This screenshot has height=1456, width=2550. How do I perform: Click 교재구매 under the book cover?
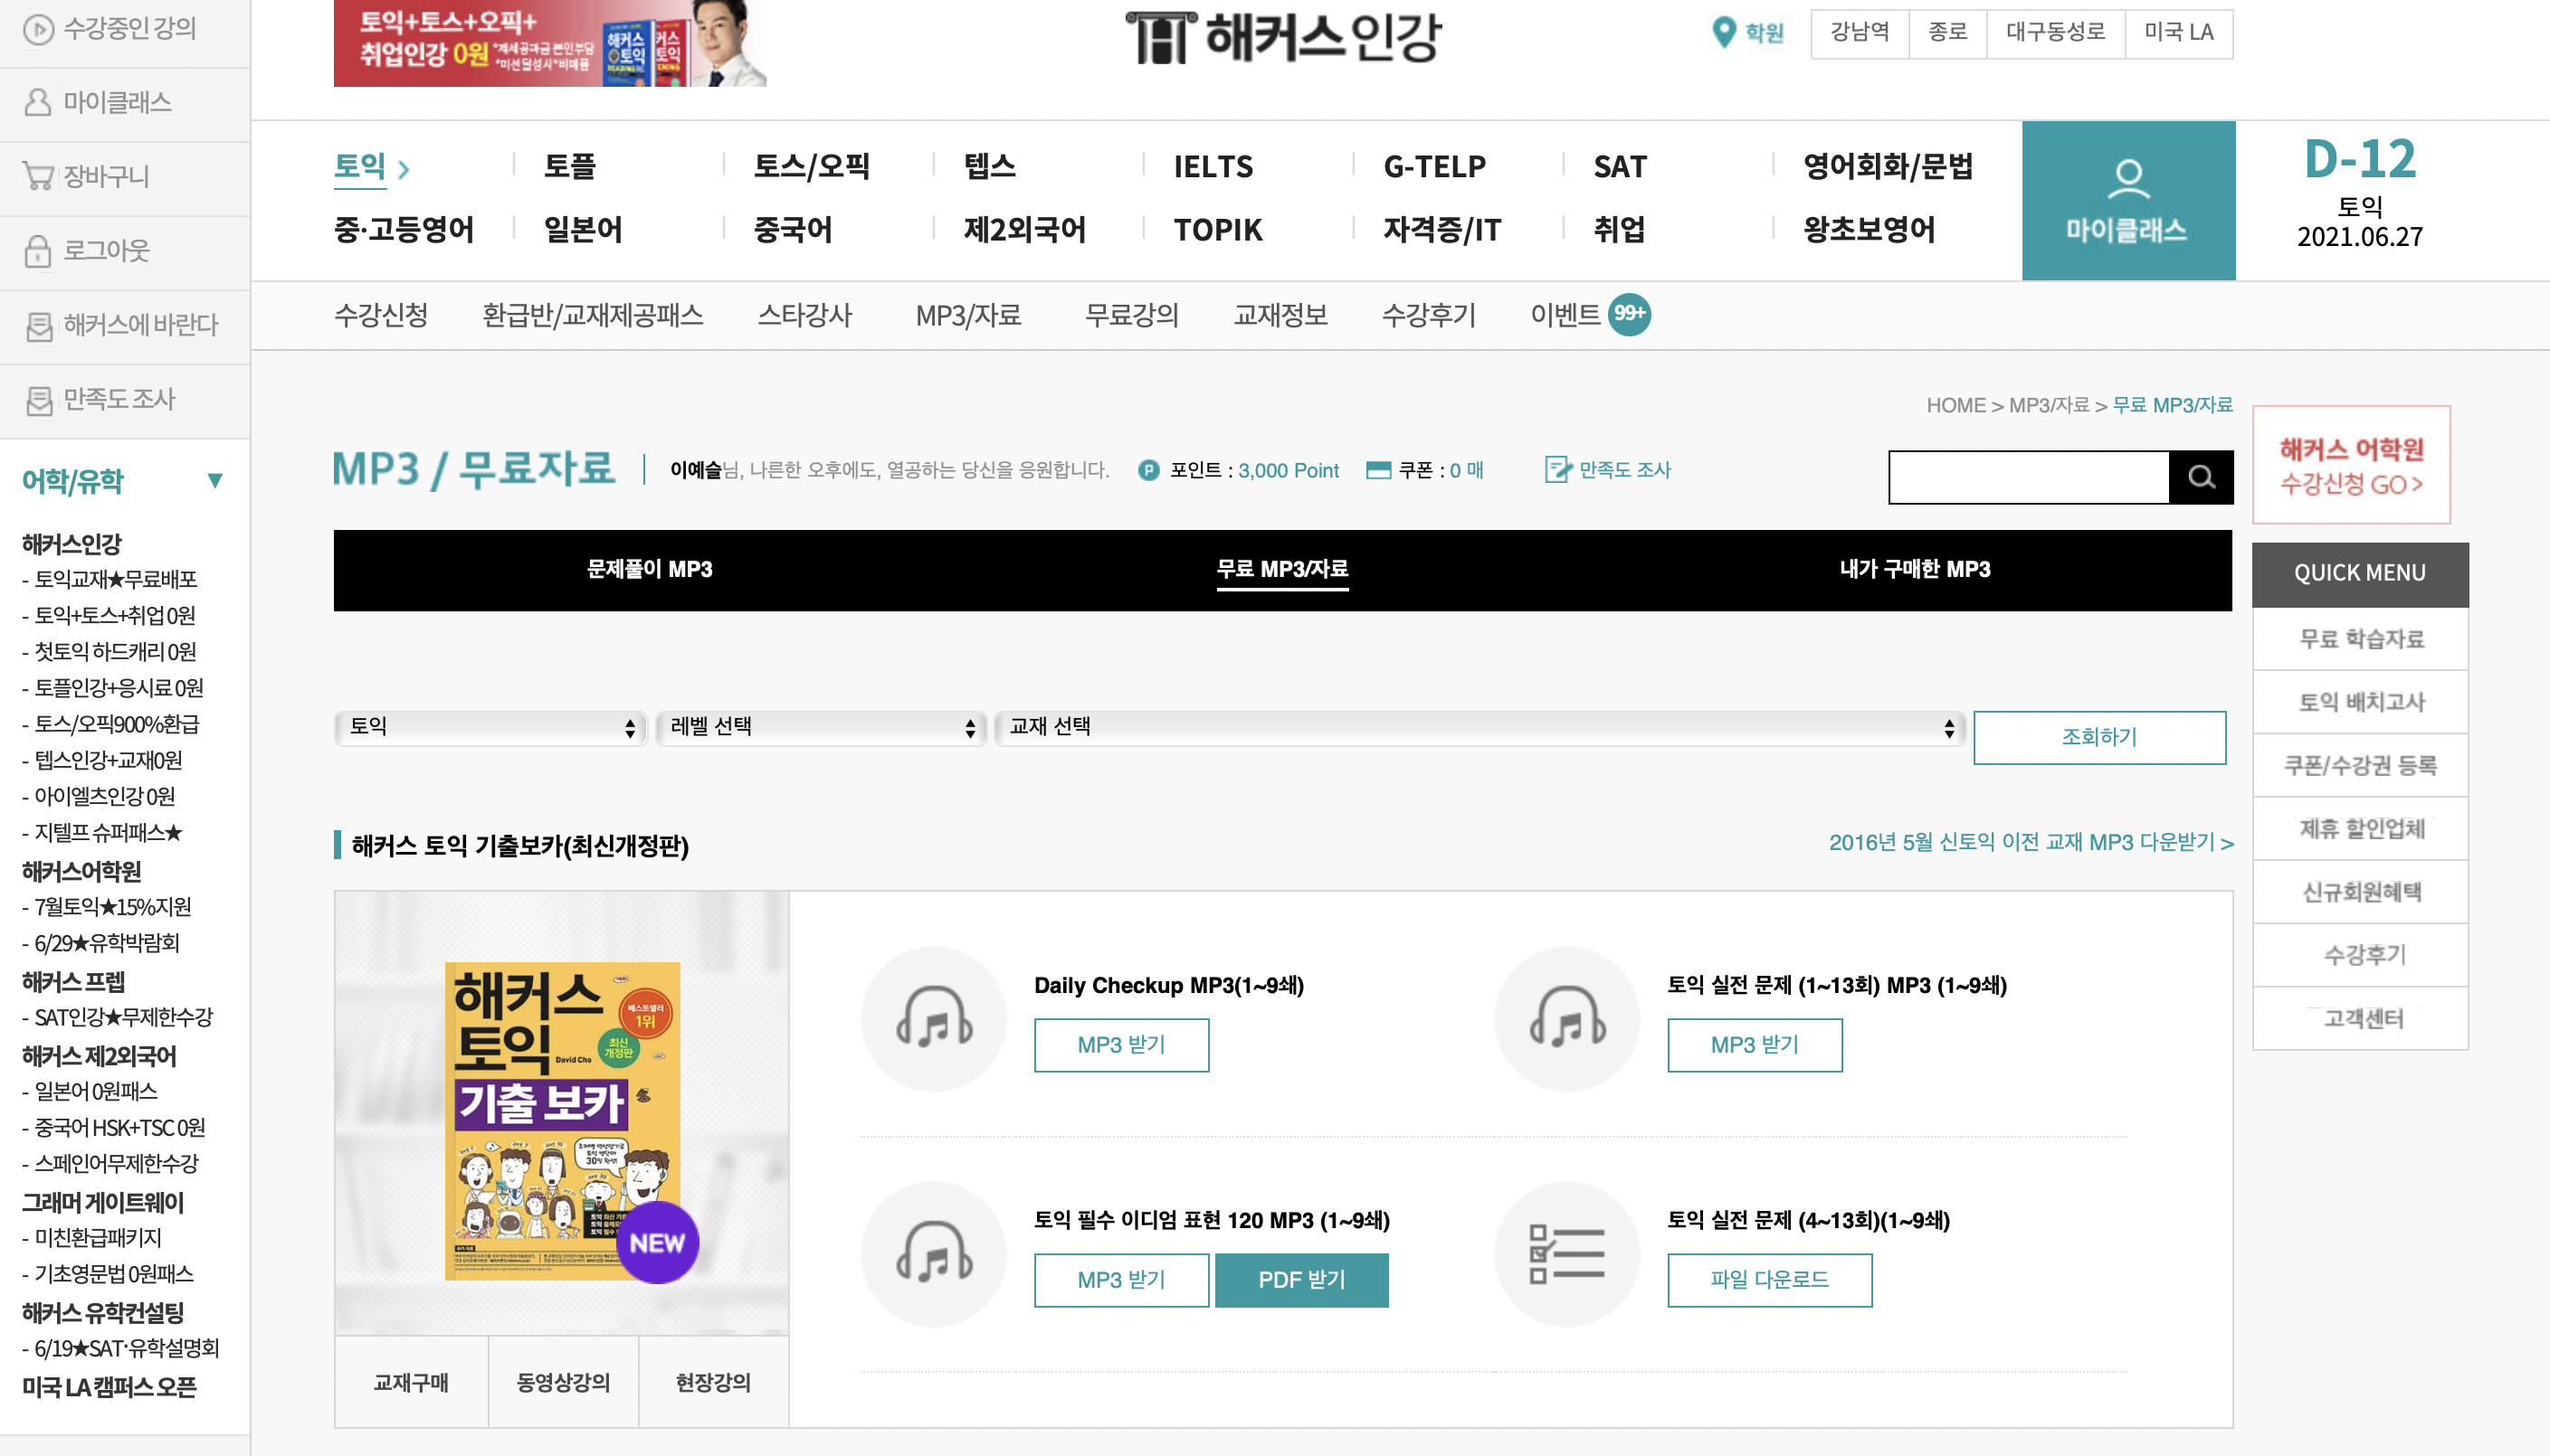coord(411,1382)
